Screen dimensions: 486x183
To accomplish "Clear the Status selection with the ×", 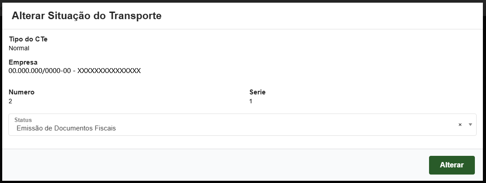I will click(460, 125).
